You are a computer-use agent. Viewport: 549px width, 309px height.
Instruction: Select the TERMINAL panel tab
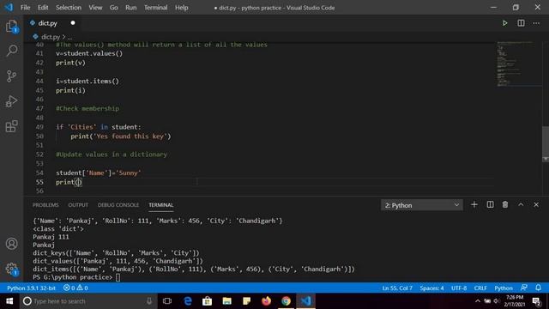[x=161, y=205]
